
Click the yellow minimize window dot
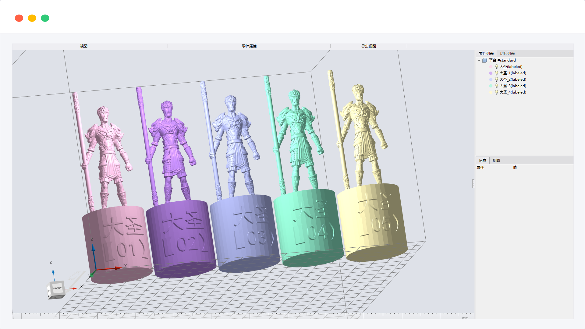[x=32, y=18]
